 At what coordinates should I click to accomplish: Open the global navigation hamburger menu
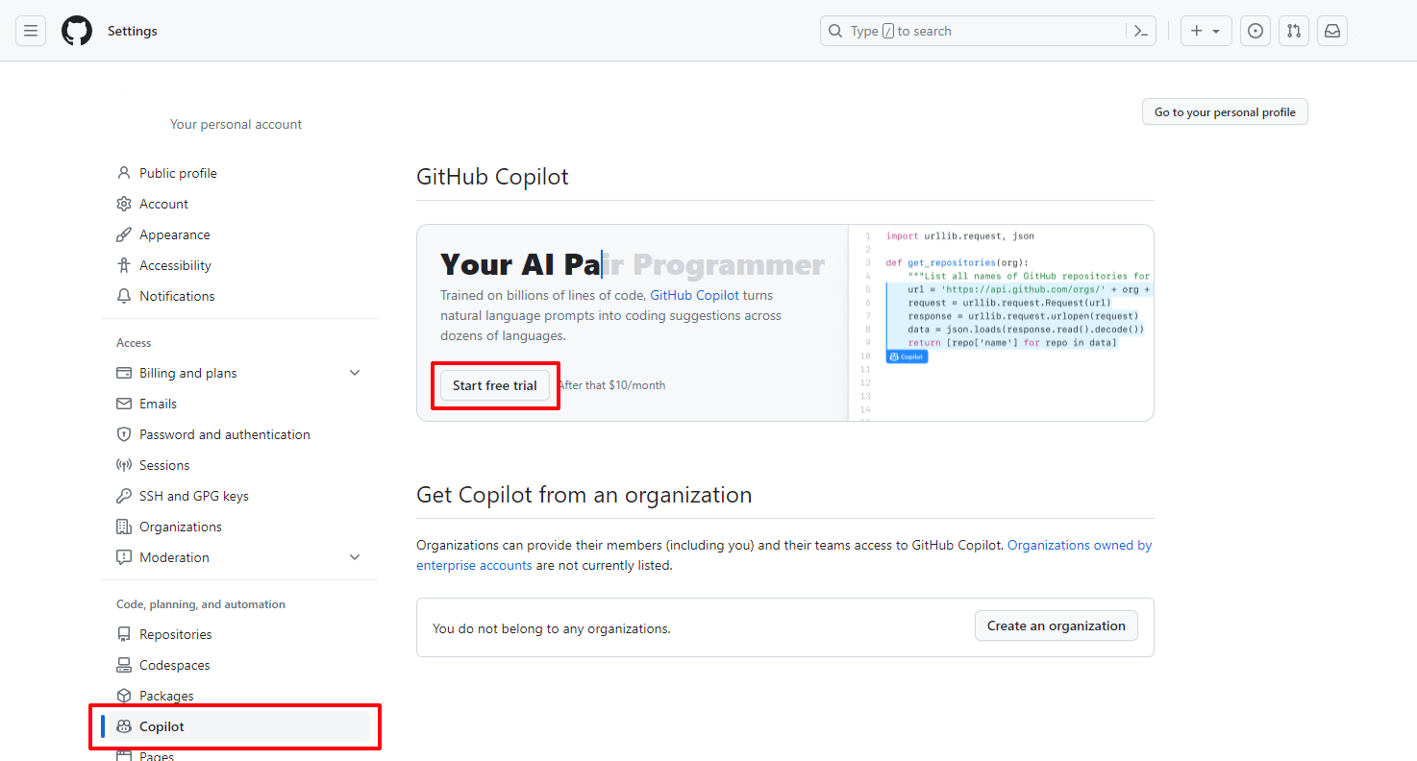pos(31,31)
